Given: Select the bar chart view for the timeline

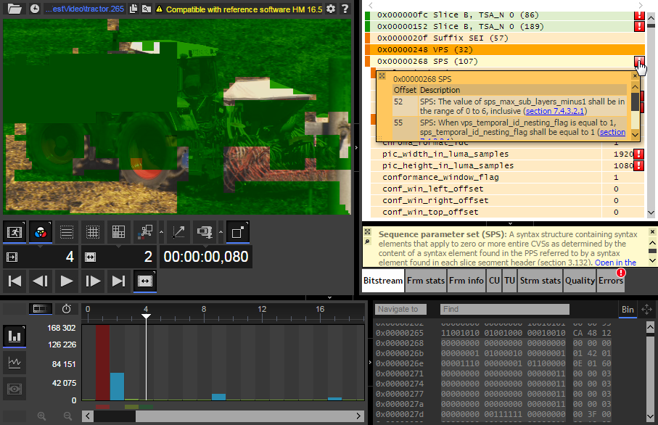Looking at the screenshot, I should (x=15, y=336).
